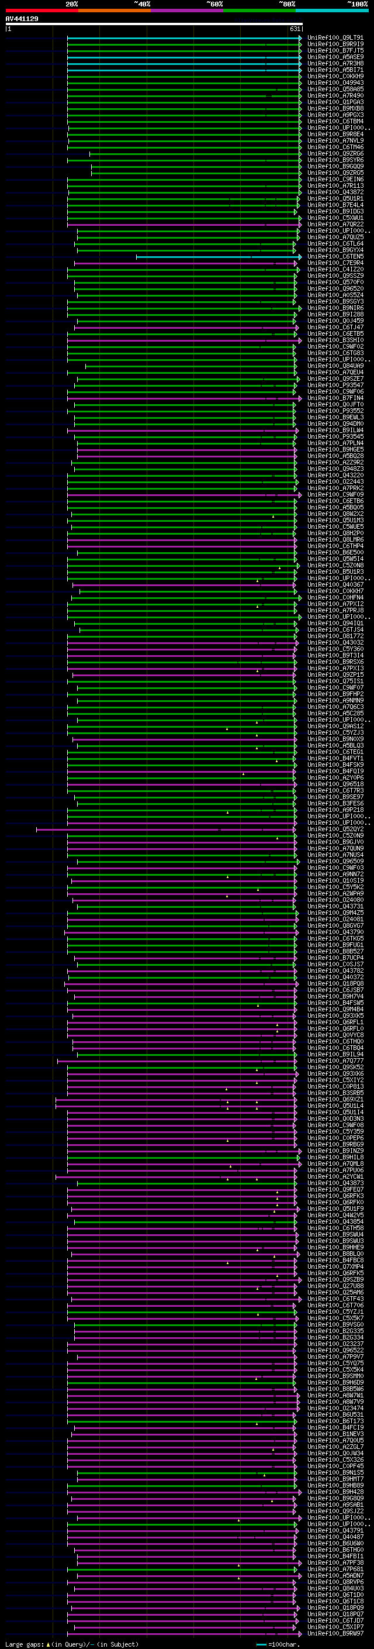The image size is (374, 1649).
Task: Select hit label UniRef100_A7R113
Action: [x=335, y=185]
